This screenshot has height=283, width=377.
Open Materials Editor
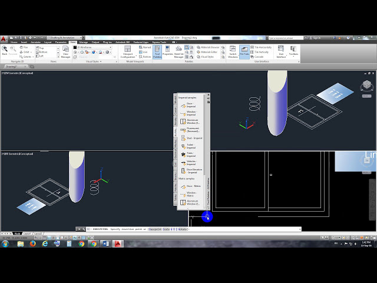(207, 52)
